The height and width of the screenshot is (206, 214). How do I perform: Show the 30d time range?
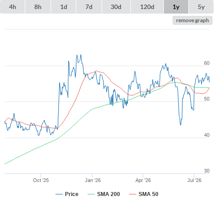coord(116,7)
